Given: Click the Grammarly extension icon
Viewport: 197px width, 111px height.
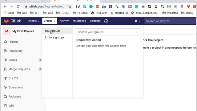Looking at the screenshot, I should pyautogui.click(x=136, y=6).
